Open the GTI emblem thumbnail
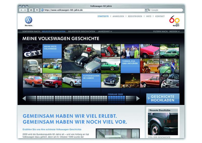Screen dimensions: 202x143 coord(33,51)
